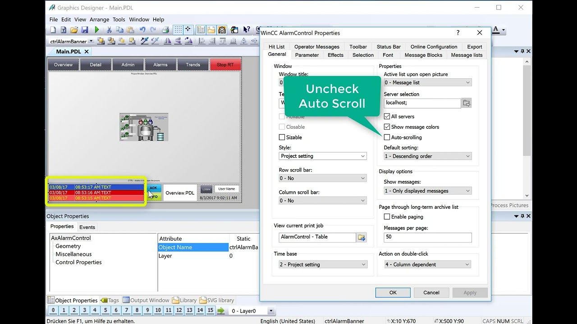
Task: Open the Arrange menu
Action: [99, 19]
